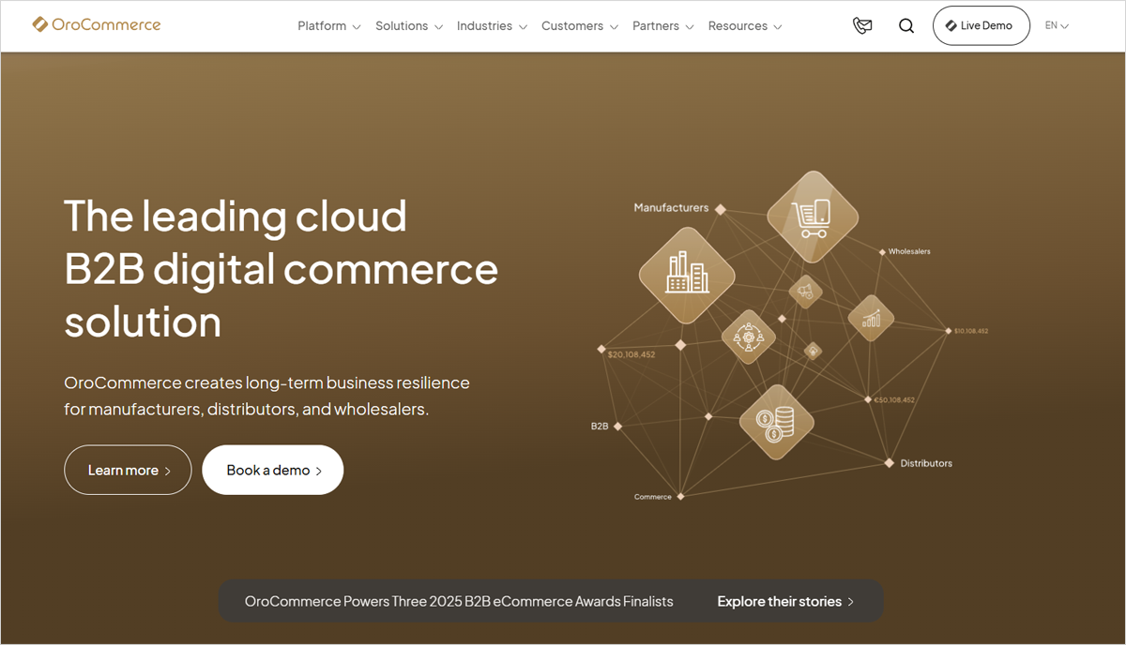Click the shopping cart diamond icon
The width and height of the screenshot is (1126, 645).
pos(813,217)
